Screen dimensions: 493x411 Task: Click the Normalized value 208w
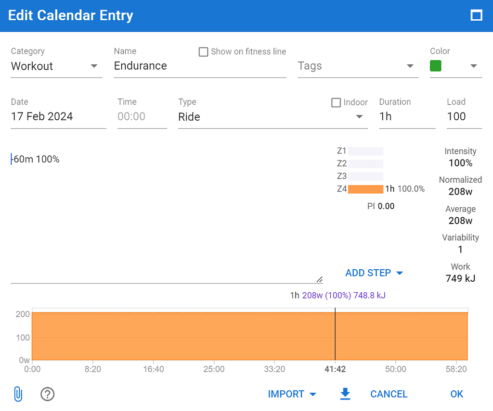pos(460,191)
